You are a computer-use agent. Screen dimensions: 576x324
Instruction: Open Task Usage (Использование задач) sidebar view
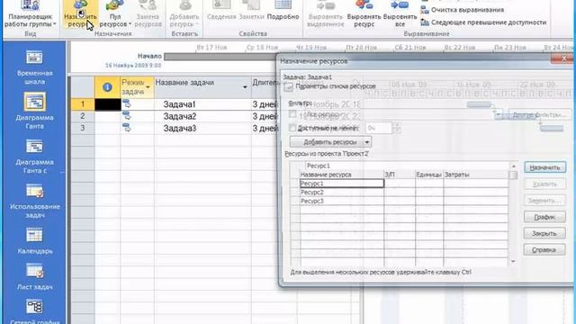pos(34,201)
